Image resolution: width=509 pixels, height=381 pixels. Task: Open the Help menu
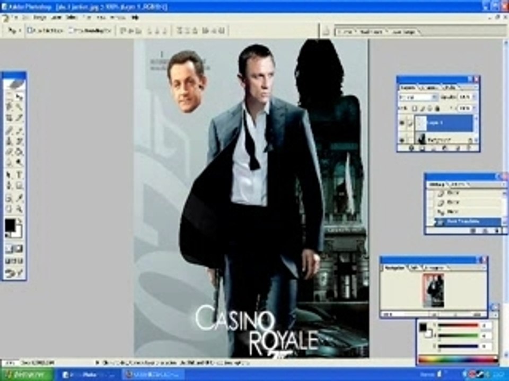135,17
